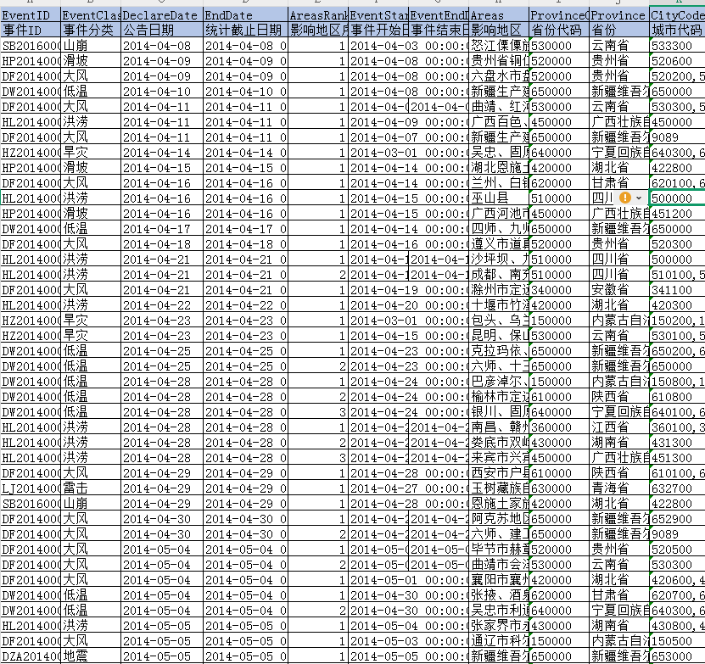Click the orange error warning icon

pyautogui.click(x=625, y=198)
